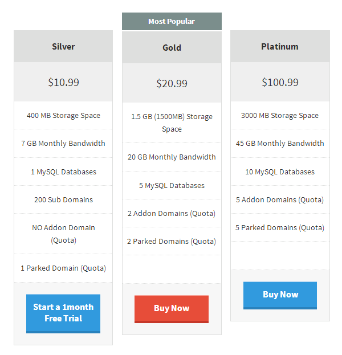Click the 20 GB Monthly Bandwidth feature
Image resolution: width=342 pixels, height=355 pixels.
[172, 157]
